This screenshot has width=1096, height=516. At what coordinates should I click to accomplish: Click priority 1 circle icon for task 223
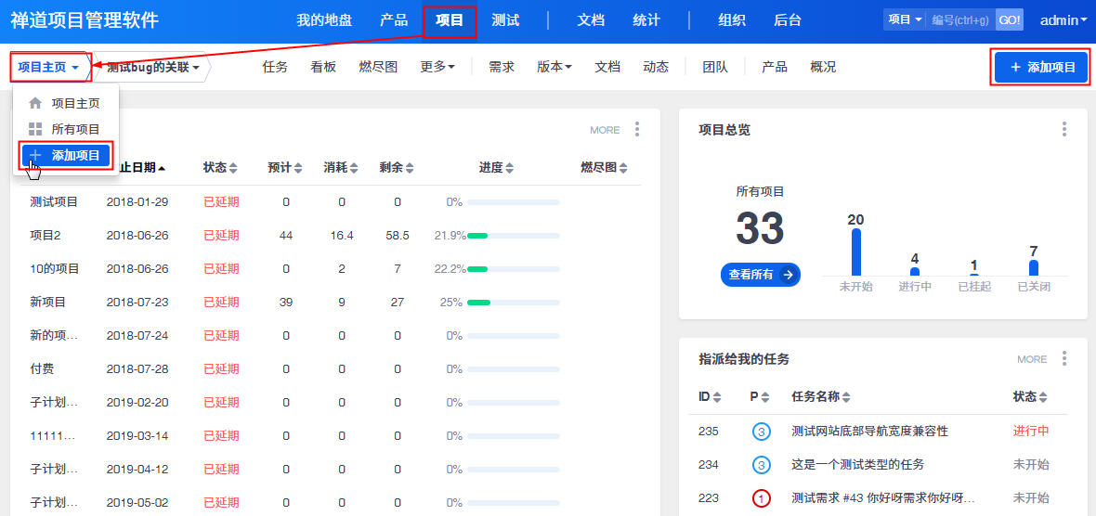click(761, 498)
